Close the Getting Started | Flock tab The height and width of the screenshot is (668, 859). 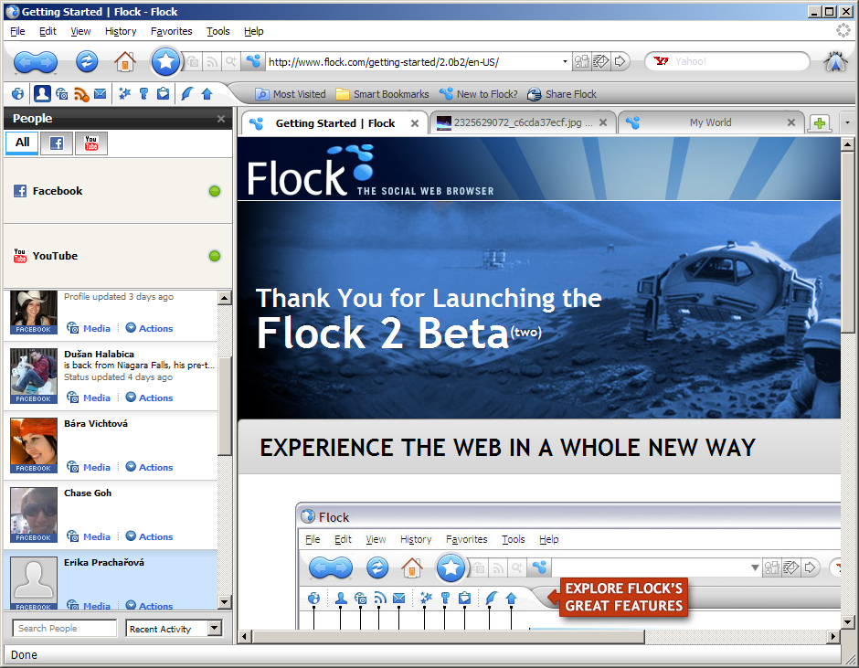(415, 123)
